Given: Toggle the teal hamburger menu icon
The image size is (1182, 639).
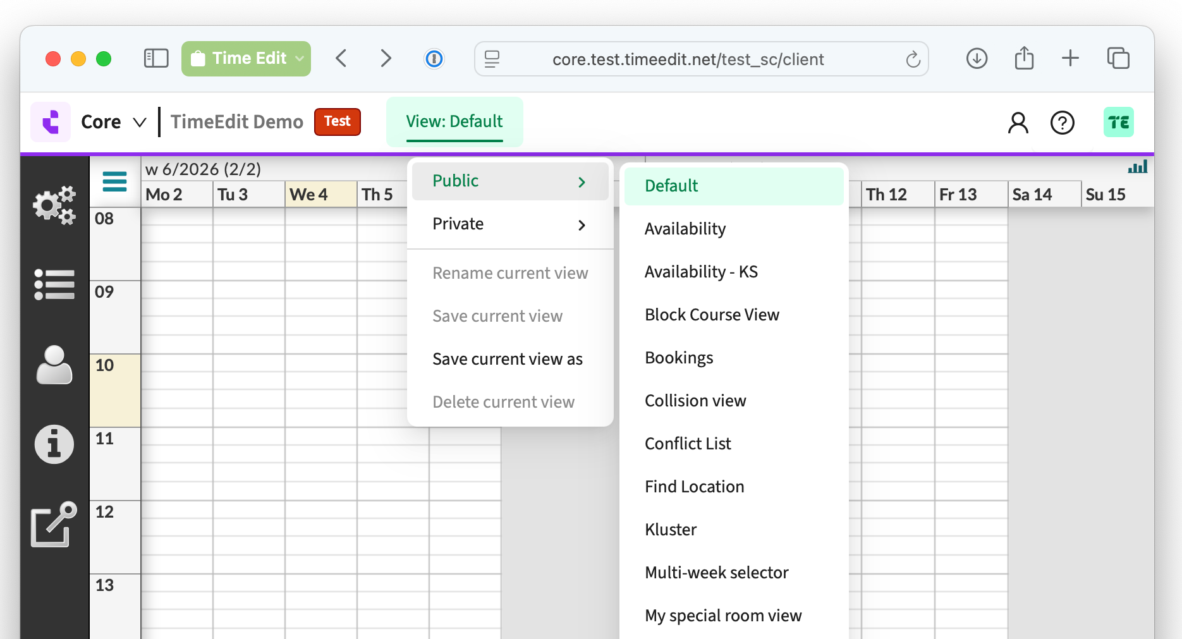Looking at the screenshot, I should click(114, 181).
